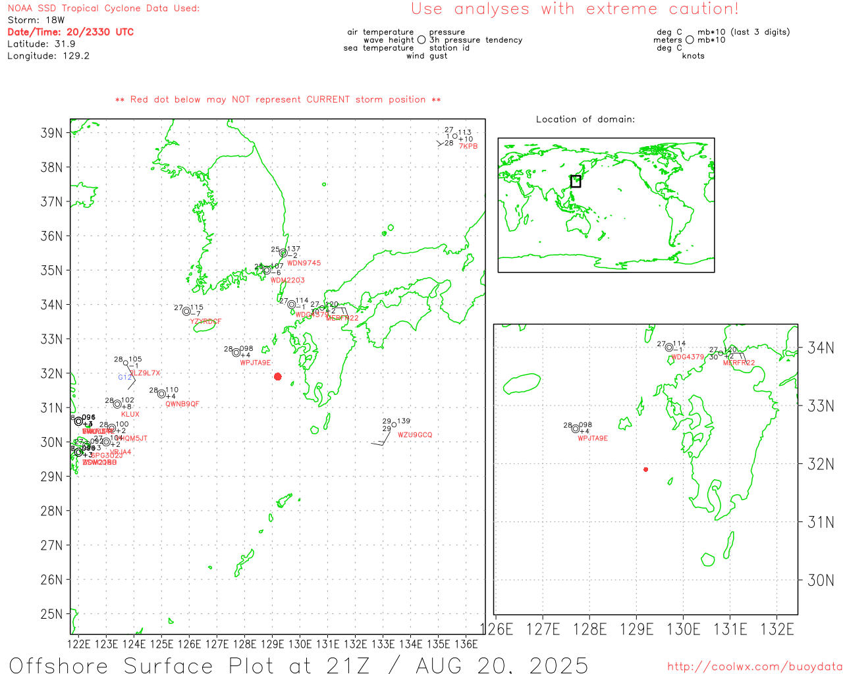The width and height of the screenshot is (843, 674).
Task: Click the blue G1Z station label
Action: 124,377
